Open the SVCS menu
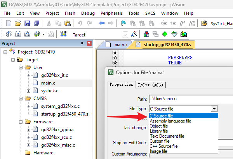The image size is (233, 159). (x=150, y=13)
